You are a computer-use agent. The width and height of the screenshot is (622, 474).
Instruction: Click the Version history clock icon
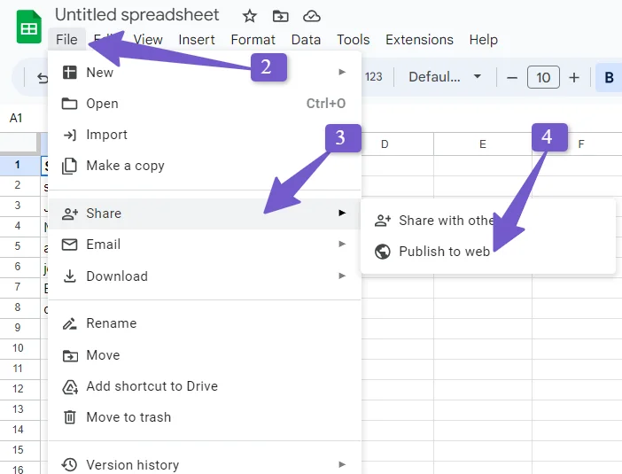[x=69, y=464]
